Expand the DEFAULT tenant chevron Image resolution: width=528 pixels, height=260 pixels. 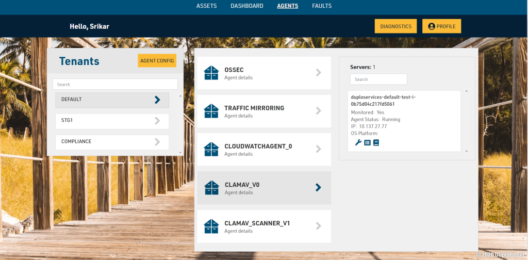point(157,100)
